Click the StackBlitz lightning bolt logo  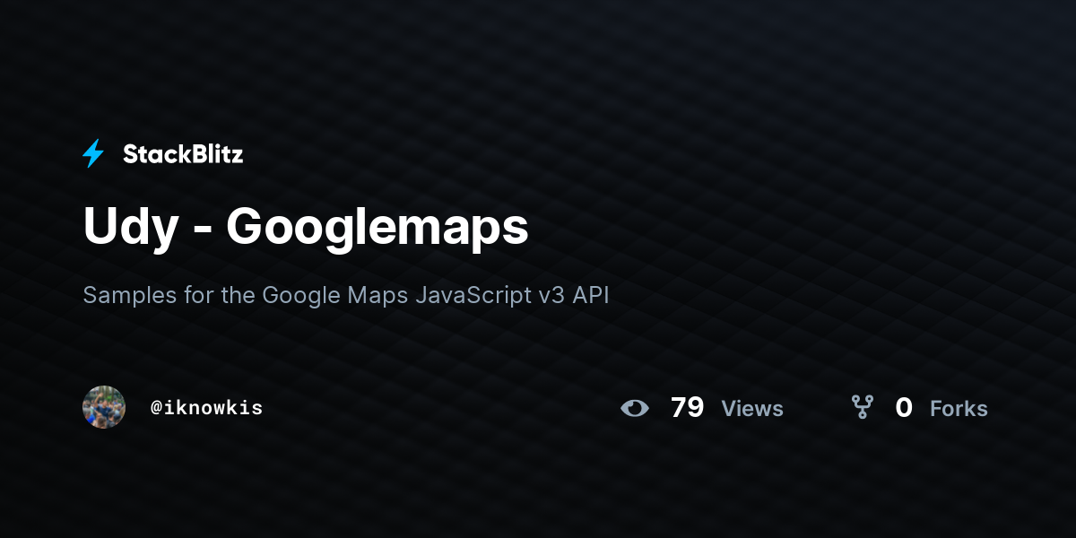point(93,154)
